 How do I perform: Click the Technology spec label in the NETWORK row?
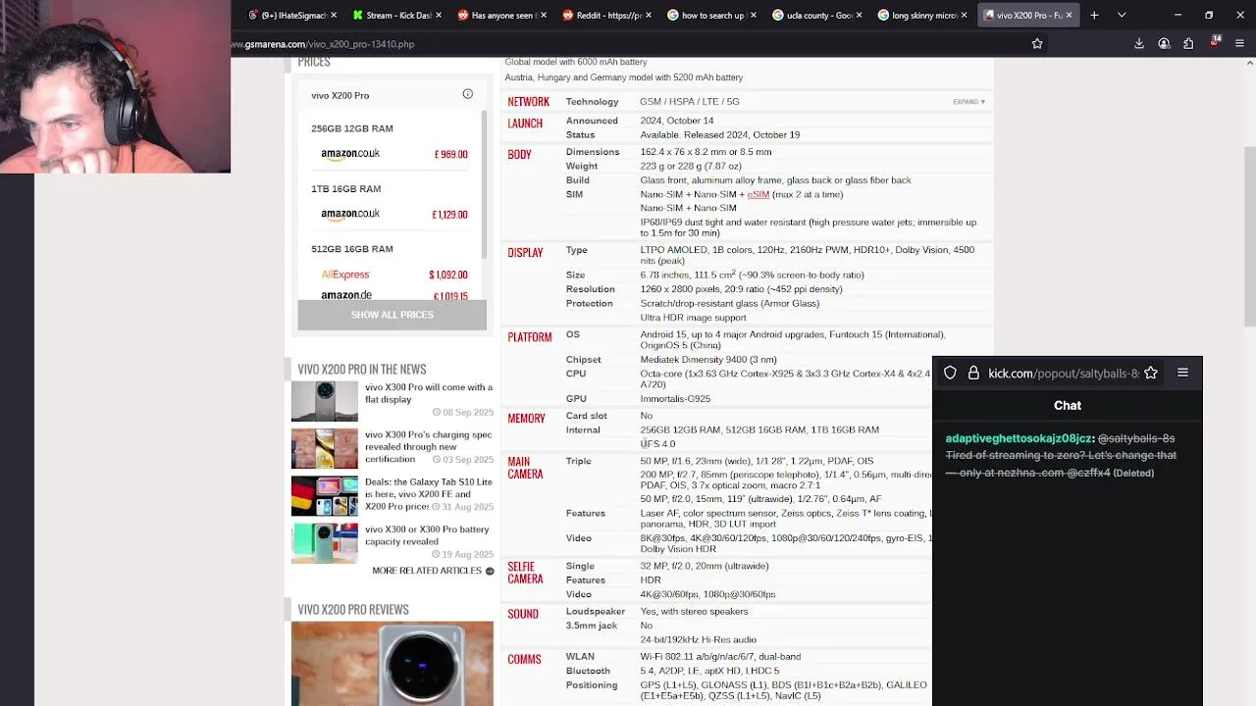[592, 102]
